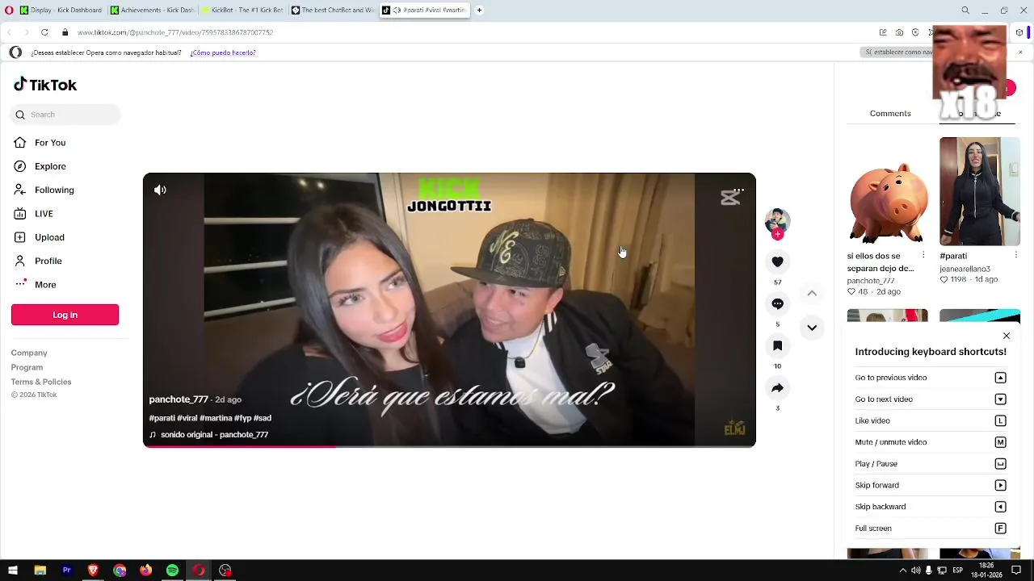Click the TikTok logo
This screenshot has height=581, width=1034.
pyautogui.click(x=45, y=85)
